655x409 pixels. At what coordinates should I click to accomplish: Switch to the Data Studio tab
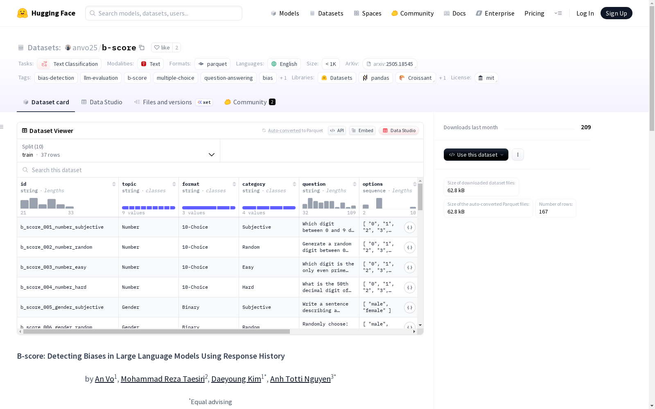(x=102, y=102)
